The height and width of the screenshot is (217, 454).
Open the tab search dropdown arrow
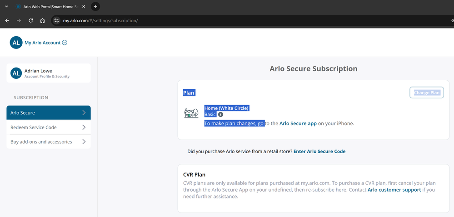(6, 6)
